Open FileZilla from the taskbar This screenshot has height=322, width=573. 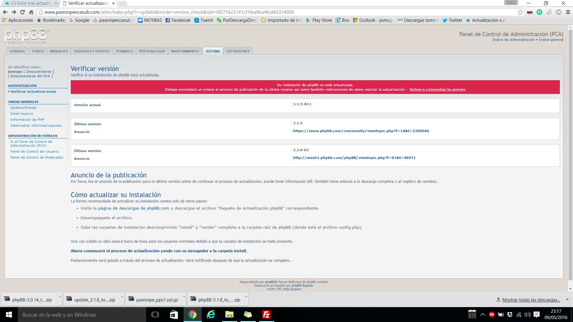pos(266,315)
